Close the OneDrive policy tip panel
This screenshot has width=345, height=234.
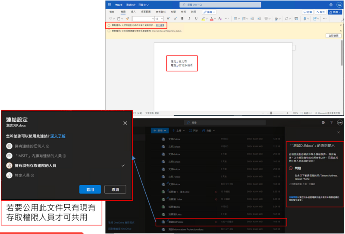click(x=339, y=132)
